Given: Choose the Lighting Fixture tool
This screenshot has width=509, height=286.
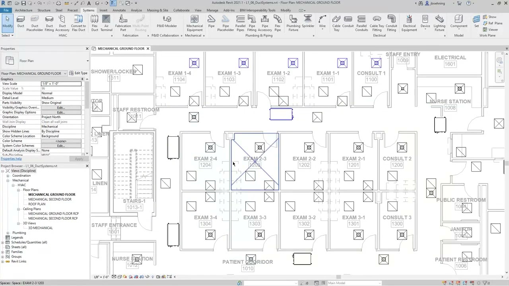Looking at the screenshot, I should 439,23.
